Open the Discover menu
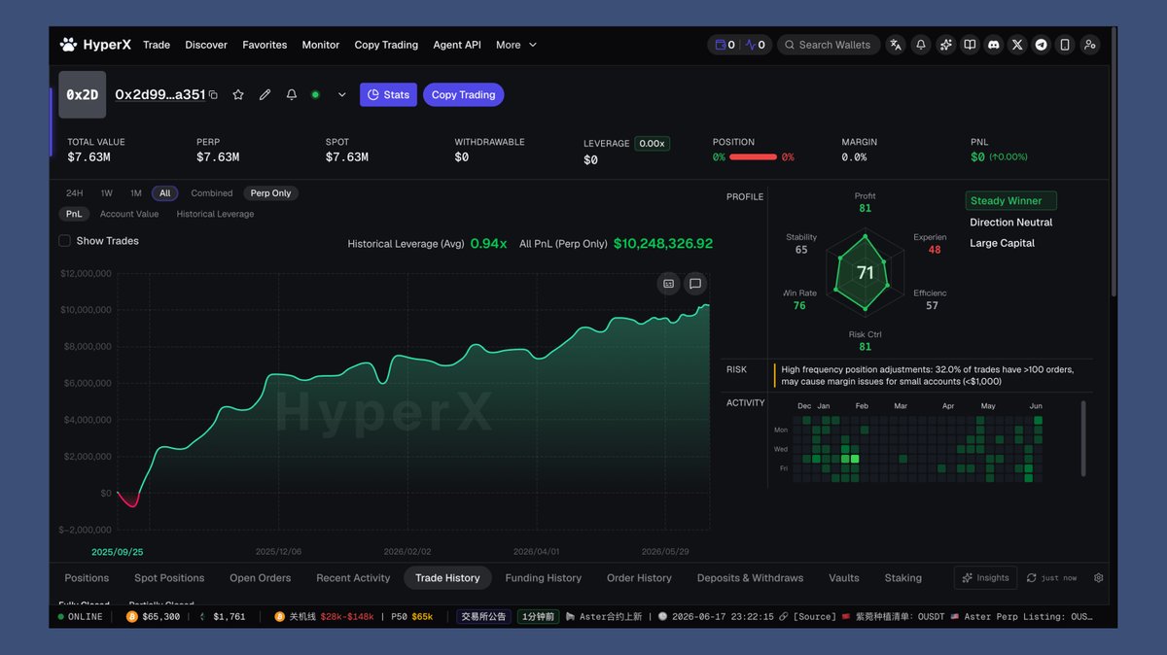The height and width of the screenshot is (655, 1167). (x=206, y=45)
